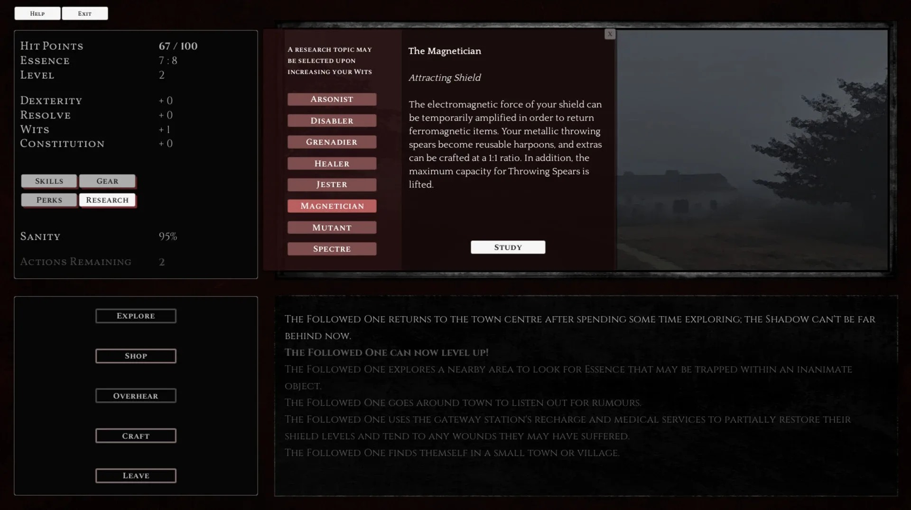The width and height of the screenshot is (911, 510).
Task: Open the Spectre research topic
Action: (332, 249)
